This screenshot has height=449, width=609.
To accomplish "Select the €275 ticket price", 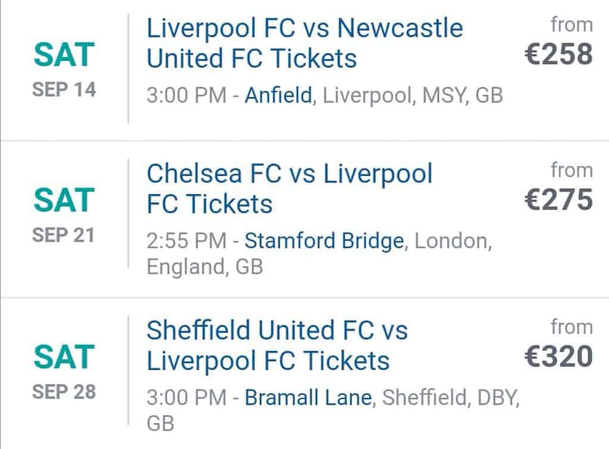I will pos(558,200).
